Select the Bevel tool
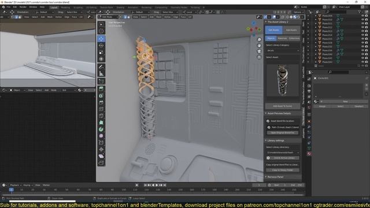 click(101, 102)
